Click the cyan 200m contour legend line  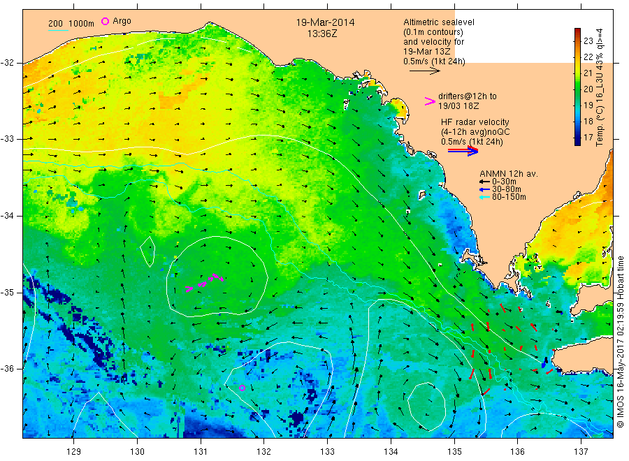[x=58, y=30]
